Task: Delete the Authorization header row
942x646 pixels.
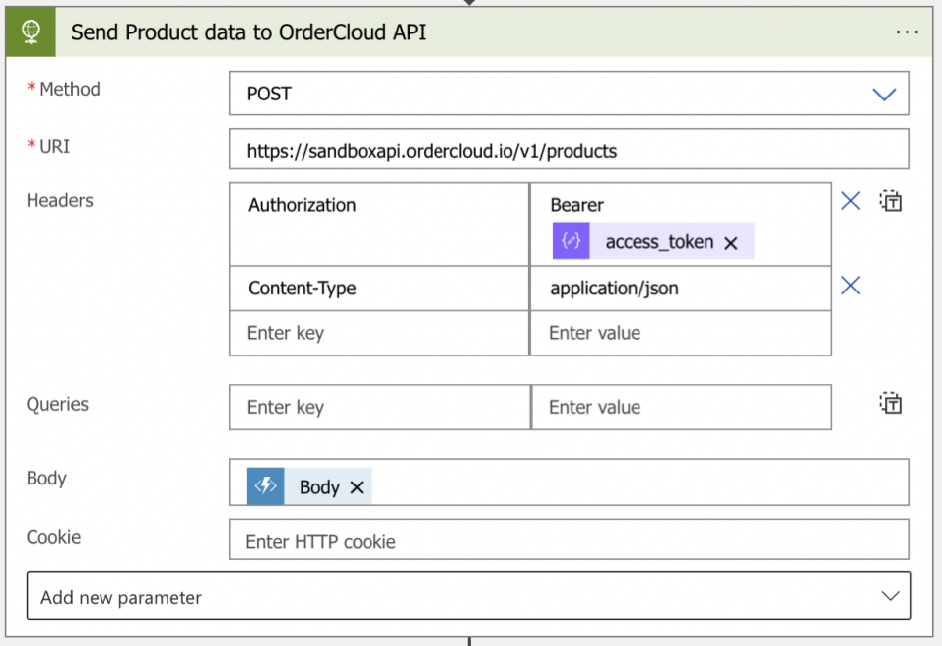Action: tap(850, 201)
